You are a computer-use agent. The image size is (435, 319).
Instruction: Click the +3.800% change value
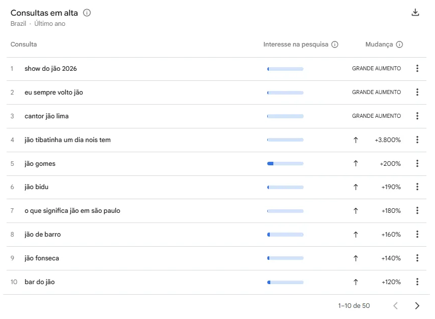[x=388, y=140]
